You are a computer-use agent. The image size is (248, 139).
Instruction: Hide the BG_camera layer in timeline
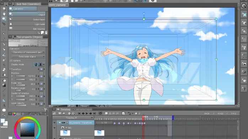pos(54,123)
